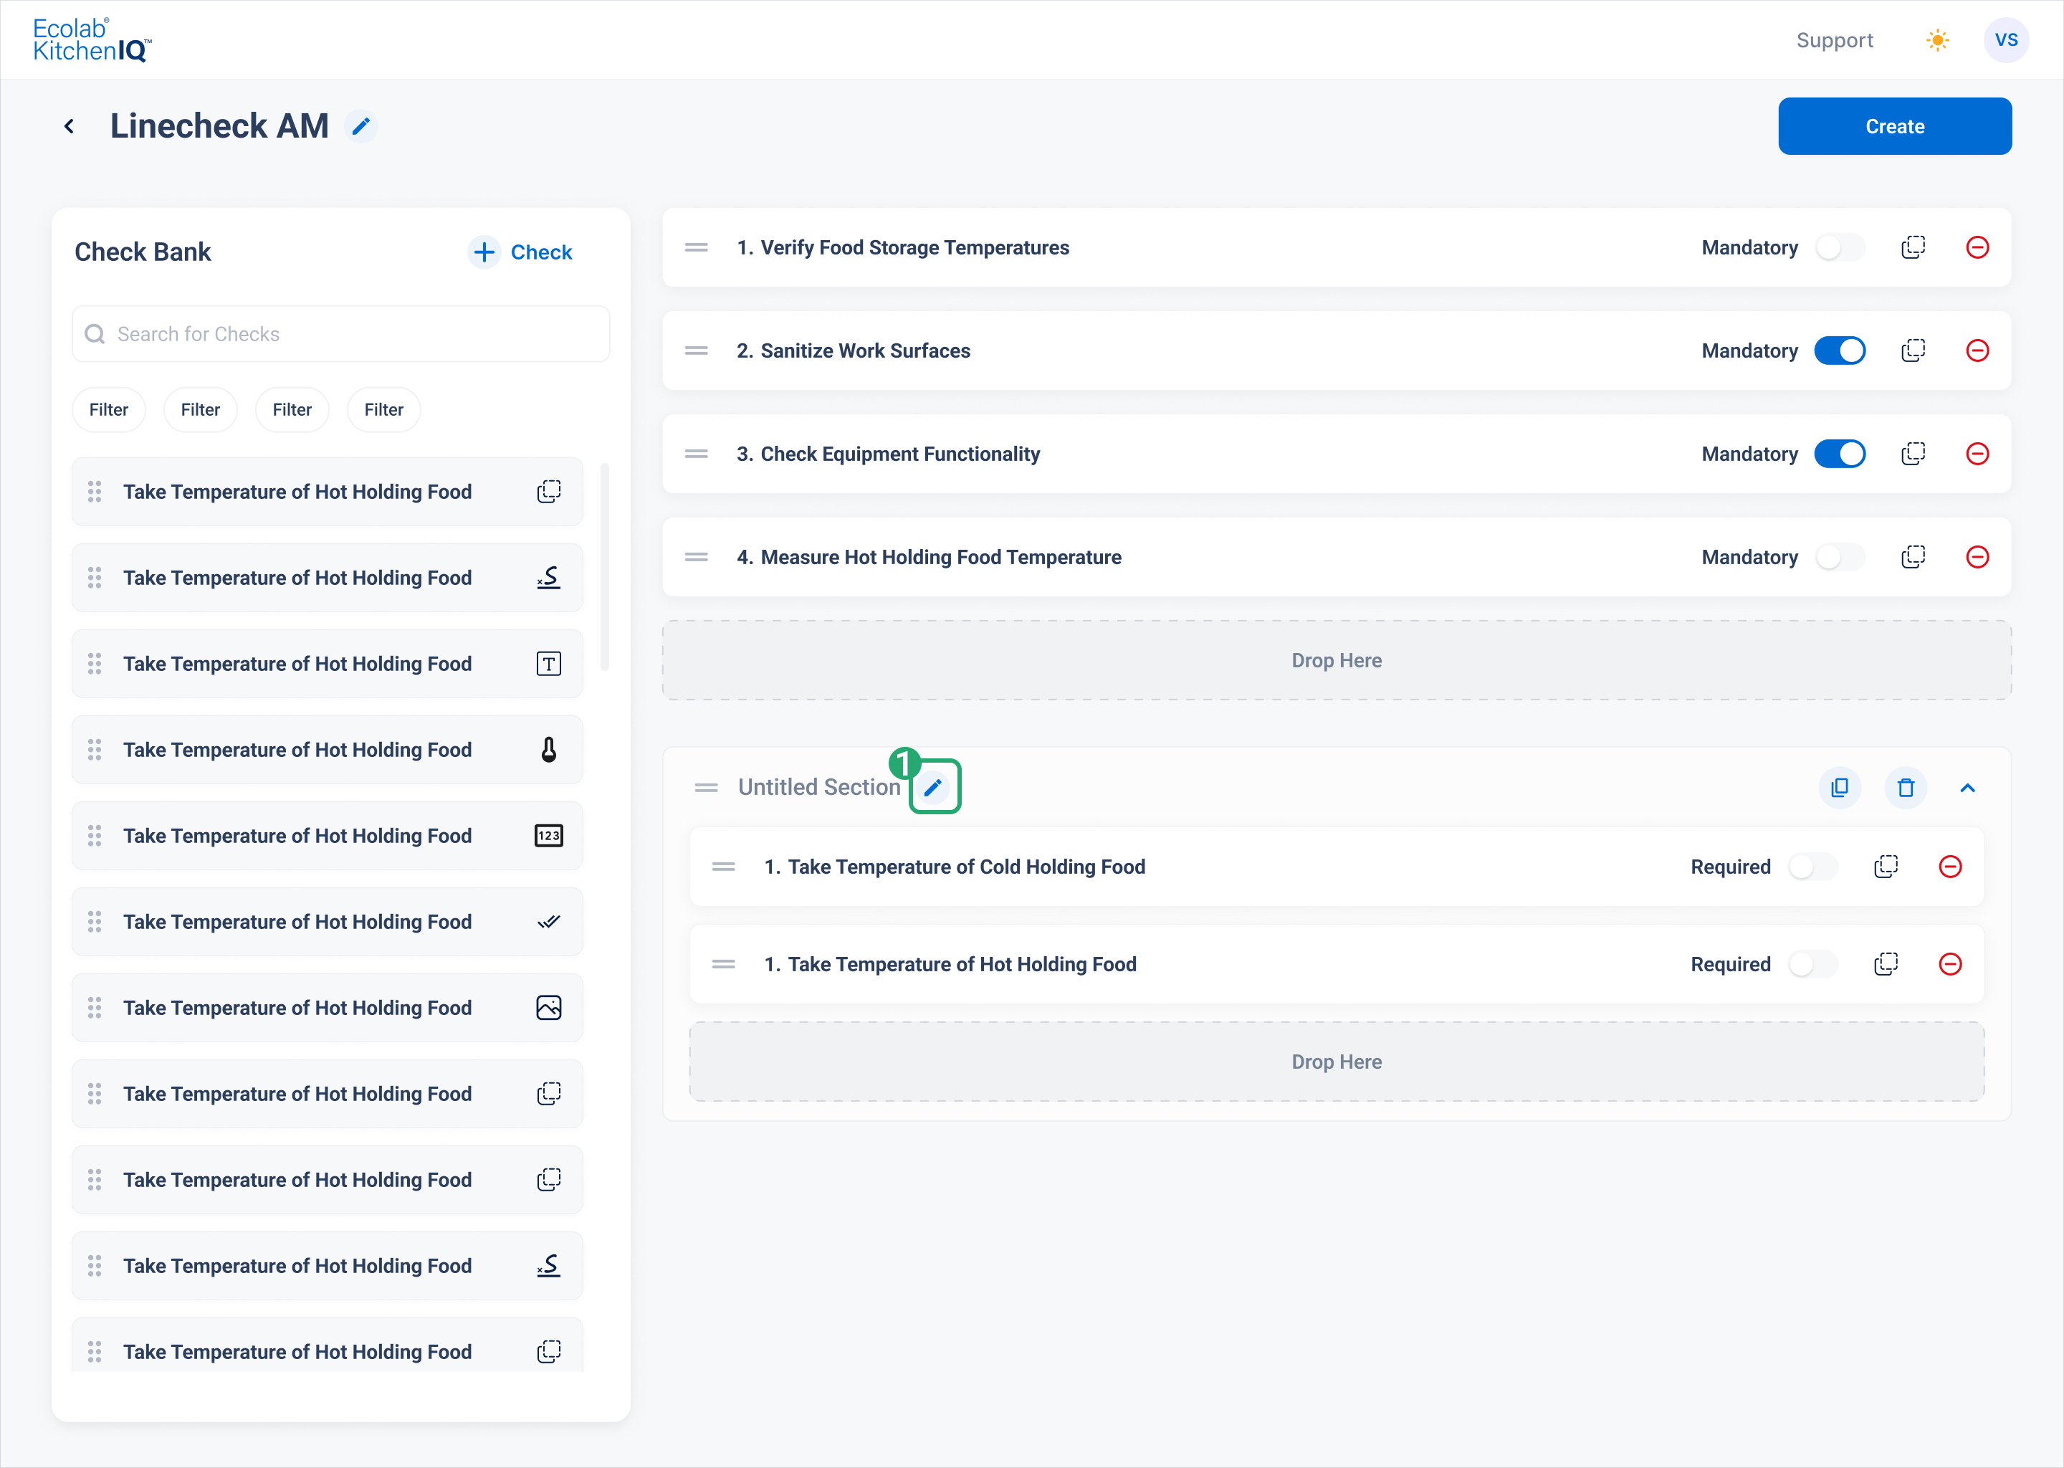Duplicate the Hot Holding Food check in Untitled Section
The height and width of the screenshot is (1468, 2064).
[1886, 965]
